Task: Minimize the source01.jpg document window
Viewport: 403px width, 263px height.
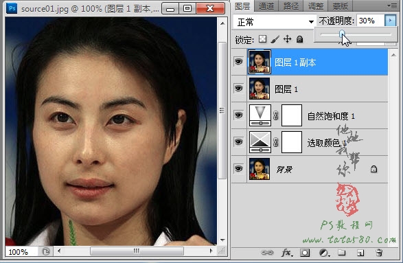Action: [x=170, y=8]
